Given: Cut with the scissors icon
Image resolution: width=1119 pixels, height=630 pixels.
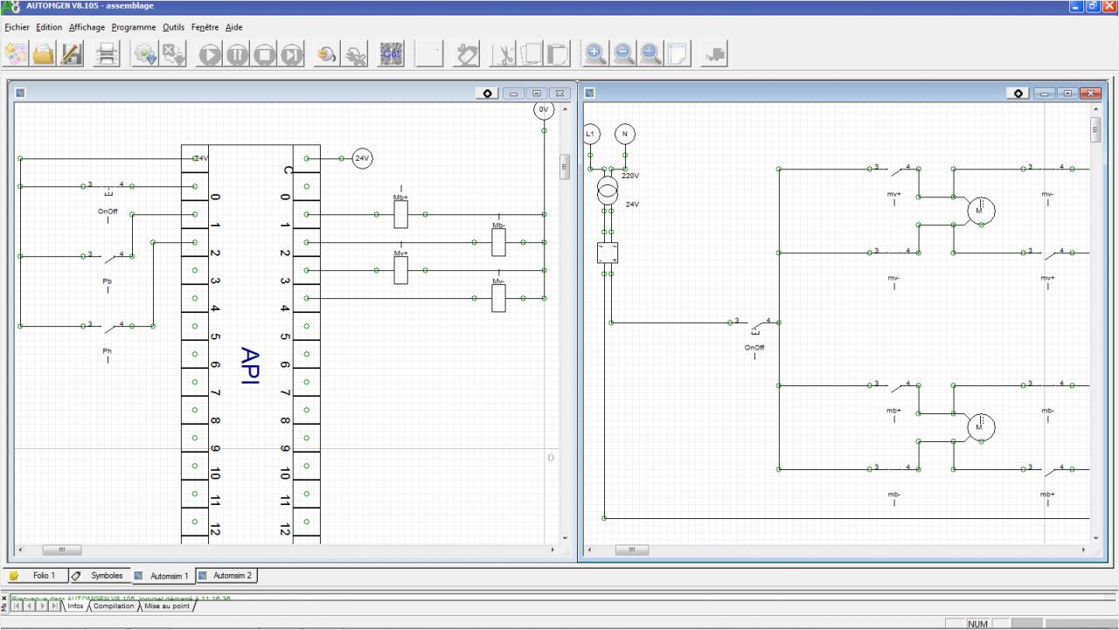Looking at the screenshot, I should 504,54.
